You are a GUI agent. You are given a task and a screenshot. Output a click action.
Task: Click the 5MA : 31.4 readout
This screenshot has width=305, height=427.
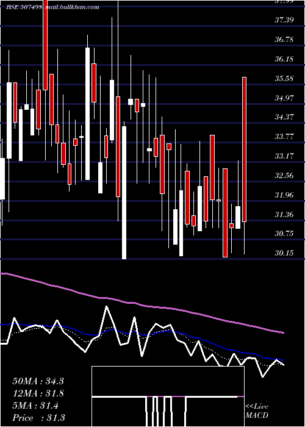35,406
